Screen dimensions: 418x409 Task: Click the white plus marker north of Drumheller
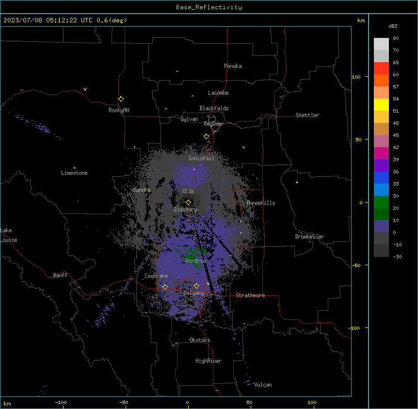click(297, 182)
